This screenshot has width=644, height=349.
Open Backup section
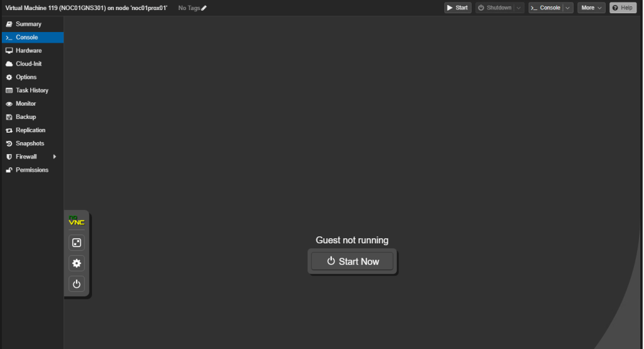click(26, 116)
